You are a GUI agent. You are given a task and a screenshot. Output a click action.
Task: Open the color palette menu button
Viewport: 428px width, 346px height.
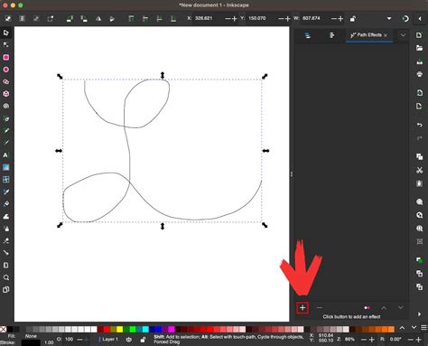click(423, 328)
